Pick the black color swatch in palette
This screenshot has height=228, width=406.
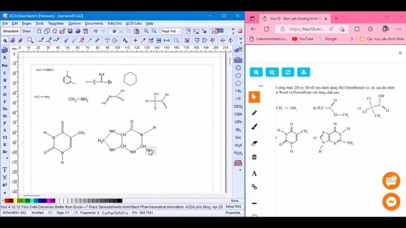[x=120, y=201]
